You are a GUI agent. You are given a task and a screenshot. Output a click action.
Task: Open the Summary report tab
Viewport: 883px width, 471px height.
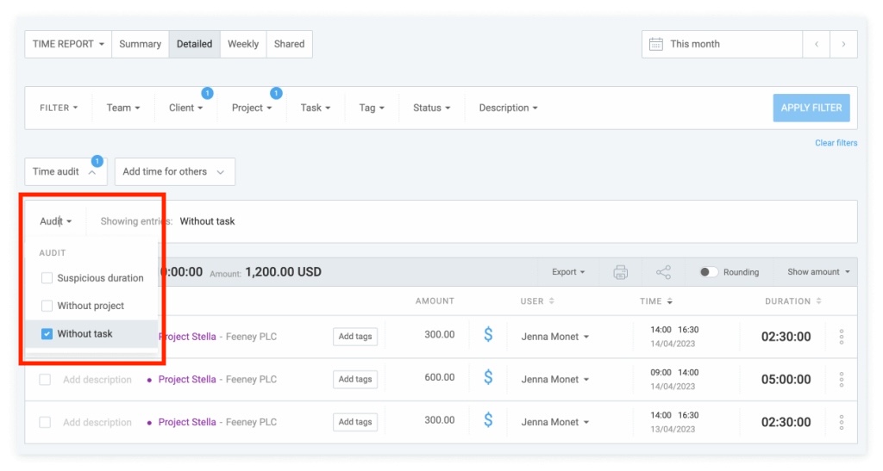click(140, 44)
